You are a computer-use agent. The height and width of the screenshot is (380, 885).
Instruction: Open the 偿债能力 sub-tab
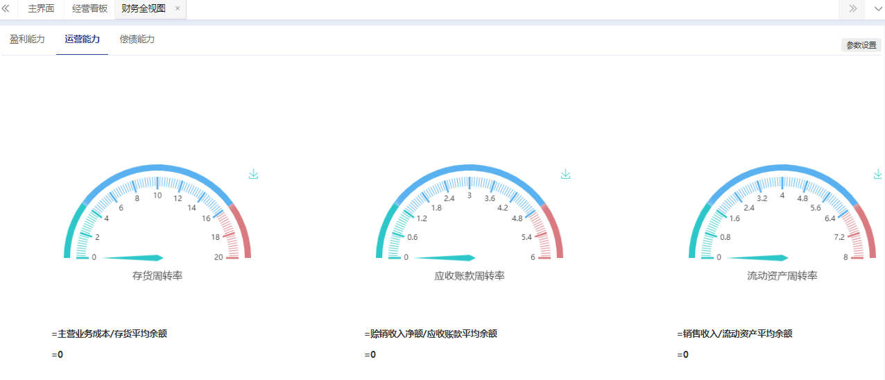pos(137,40)
